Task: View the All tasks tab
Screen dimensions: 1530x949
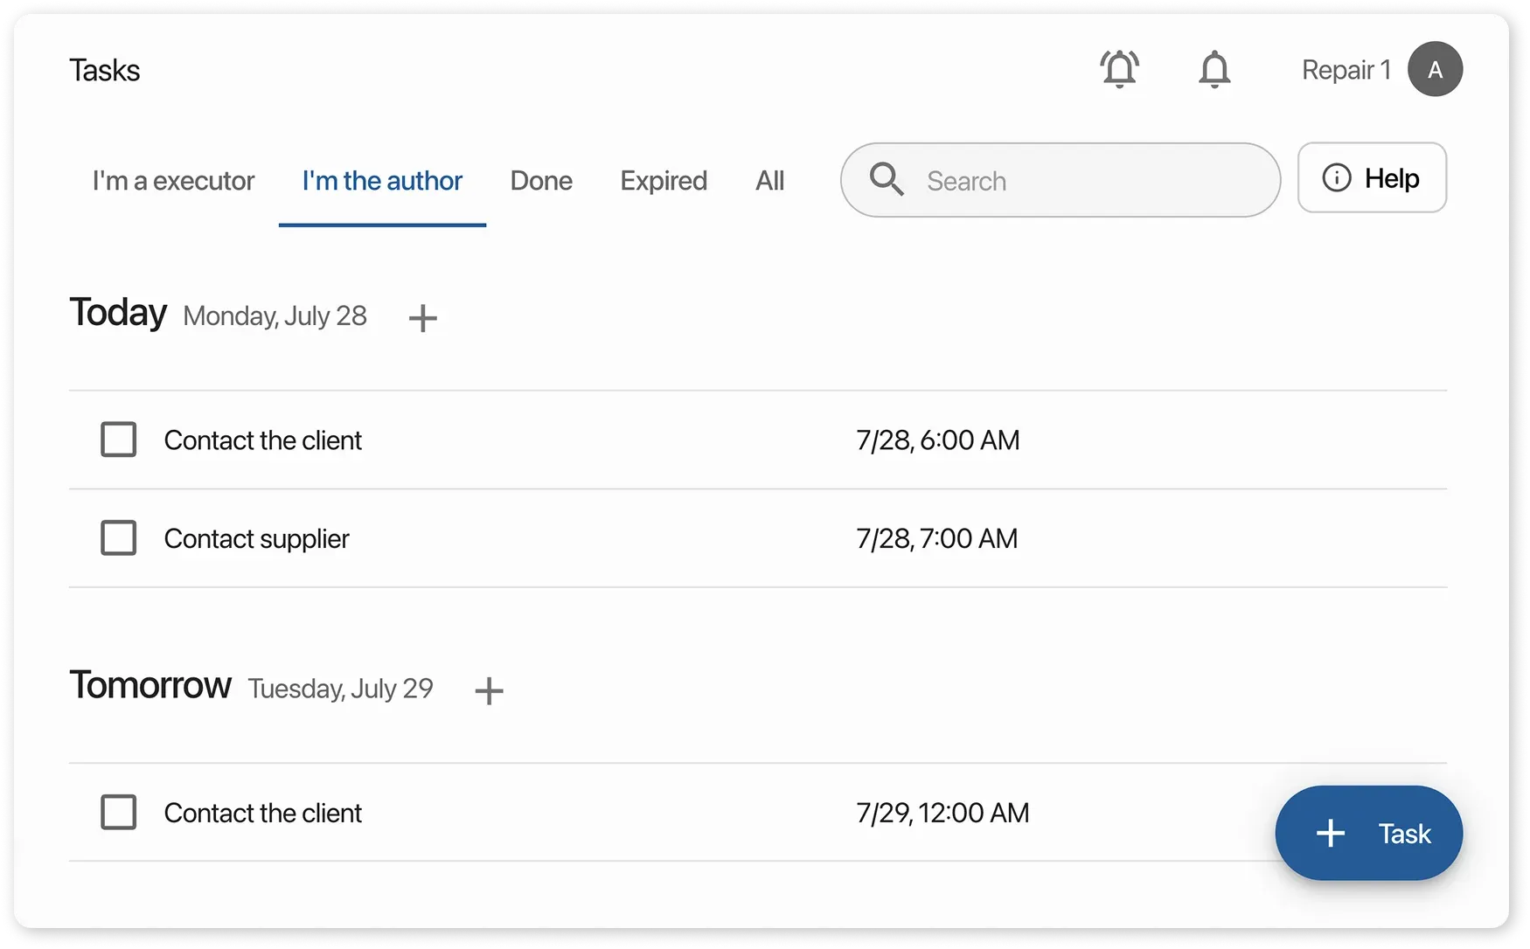Action: click(x=769, y=181)
